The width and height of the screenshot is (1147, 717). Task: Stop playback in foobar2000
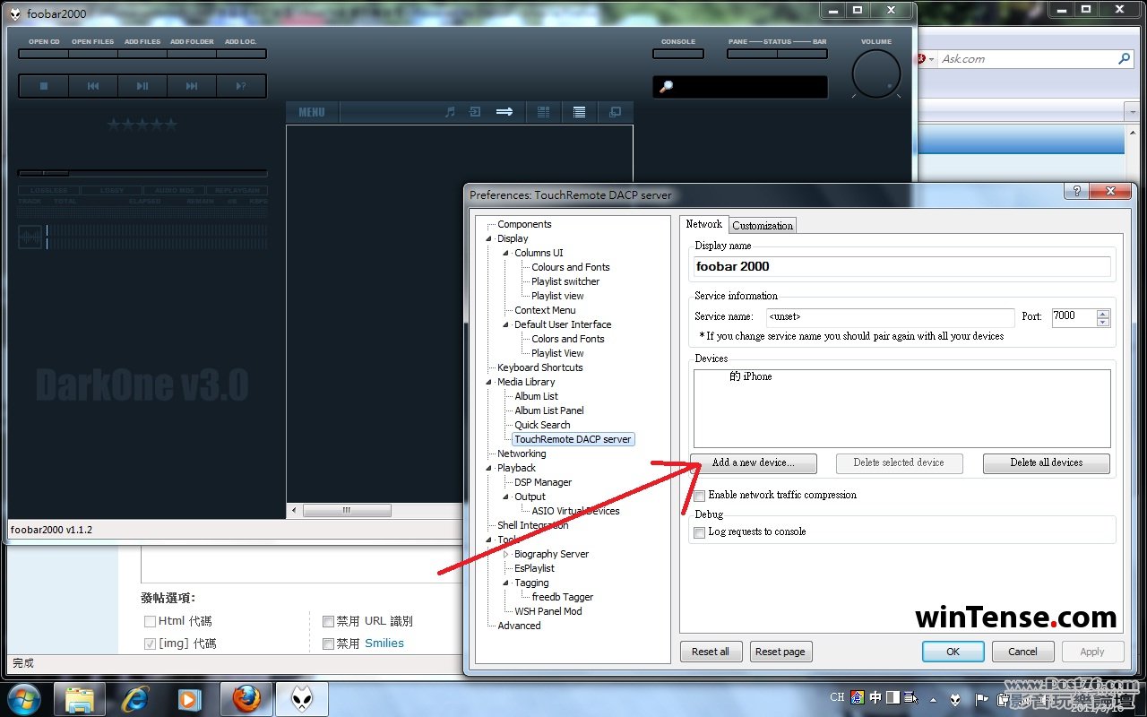[43, 86]
